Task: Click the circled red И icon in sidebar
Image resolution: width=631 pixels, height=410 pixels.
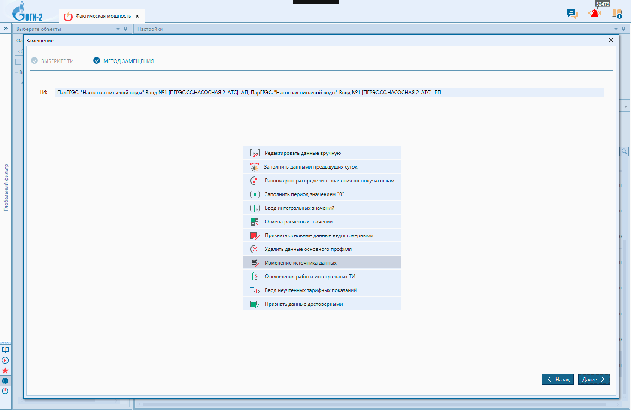Action: pyautogui.click(x=5, y=360)
